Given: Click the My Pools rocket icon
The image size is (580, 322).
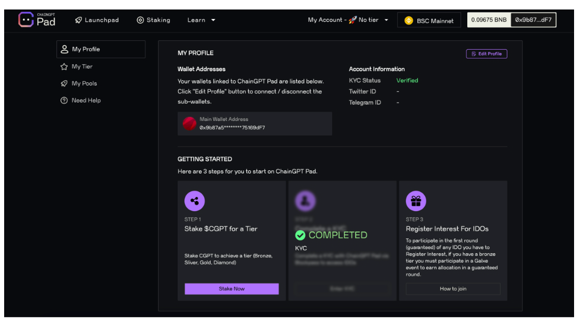Looking at the screenshot, I should (x=64, y=84).
